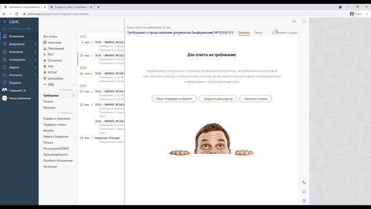
Task: Open the Главный С.А. user profile avatar
Action: (5, 91)
